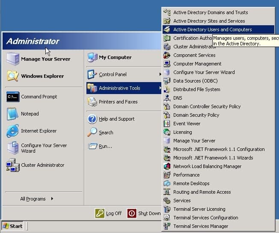Click the Performance icon

point(167,175)
